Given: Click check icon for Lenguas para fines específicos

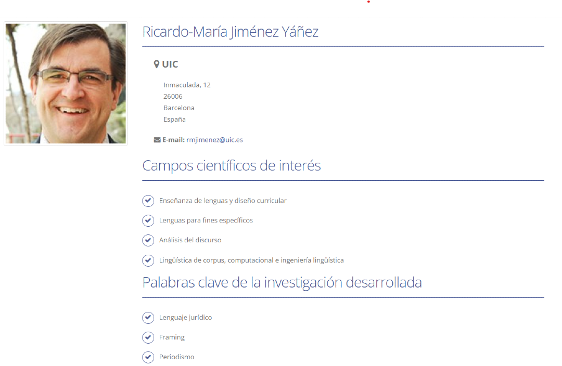Looking at the screenshot, I should tap(148, 220).
